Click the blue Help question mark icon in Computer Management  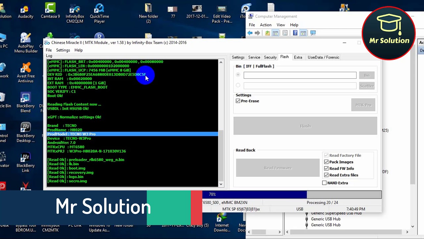295,33
